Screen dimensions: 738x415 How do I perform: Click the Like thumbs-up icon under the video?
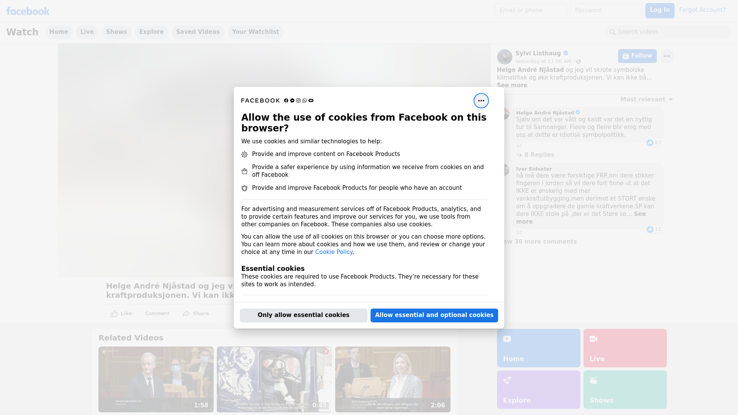coord(114,314)
